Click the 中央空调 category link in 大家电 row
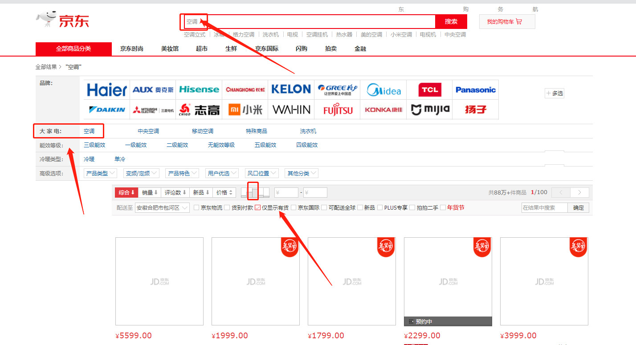Viewport: 636px width, 345px height. (148, 131)
